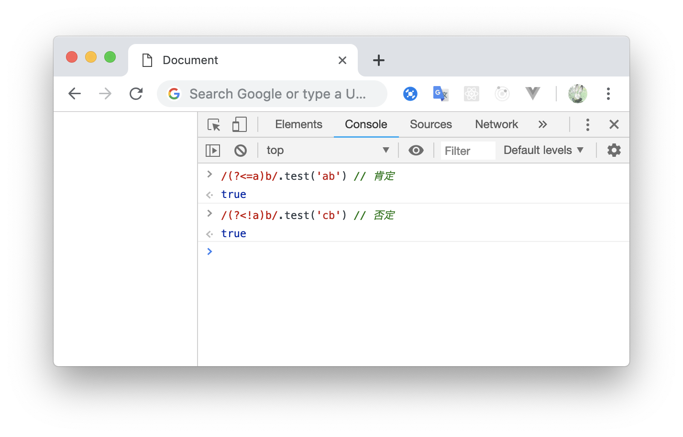Switch to the Network tab
Viewport: 683px width, 437px height.
pyautogui.click(x=496, y=124)
